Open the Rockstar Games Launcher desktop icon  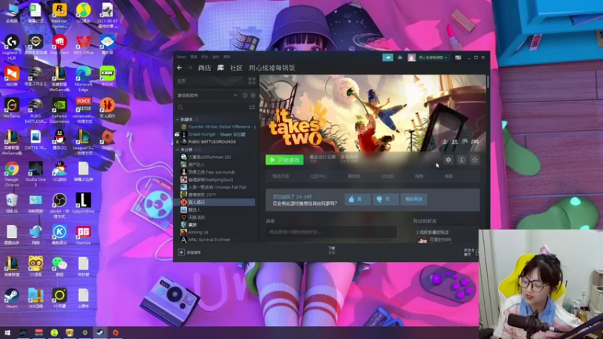pos(60,14)
